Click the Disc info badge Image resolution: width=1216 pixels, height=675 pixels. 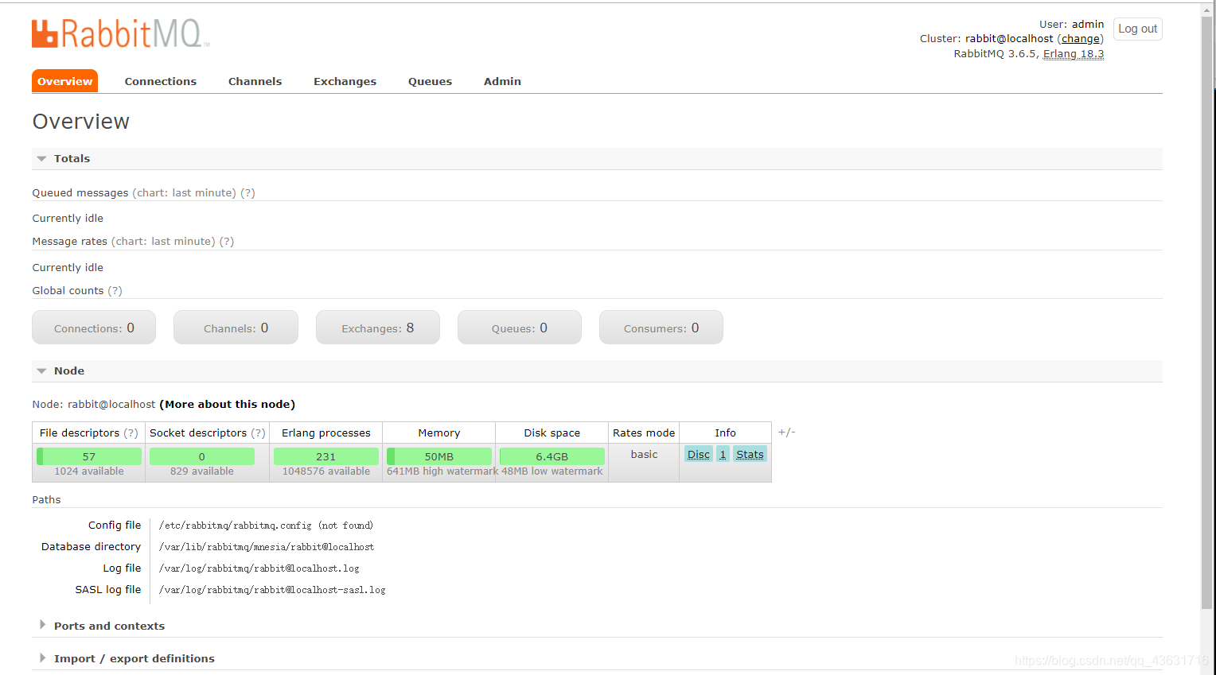point(699,454)
